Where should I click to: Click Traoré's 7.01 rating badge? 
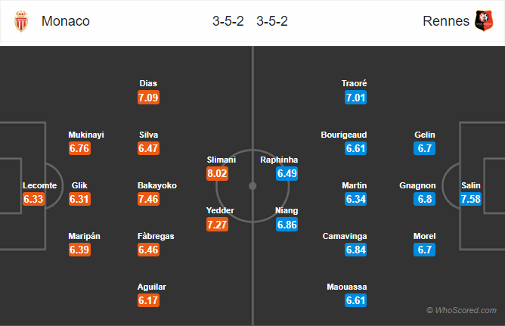point(355,98)
